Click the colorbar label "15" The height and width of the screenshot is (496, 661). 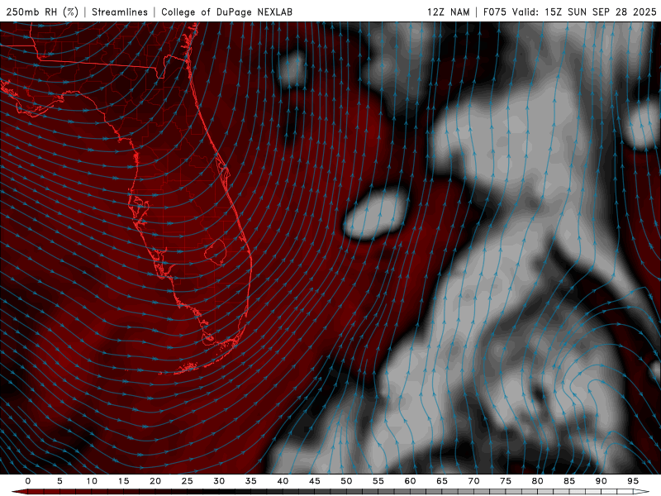pyautogui.click(x=123, y=481)
